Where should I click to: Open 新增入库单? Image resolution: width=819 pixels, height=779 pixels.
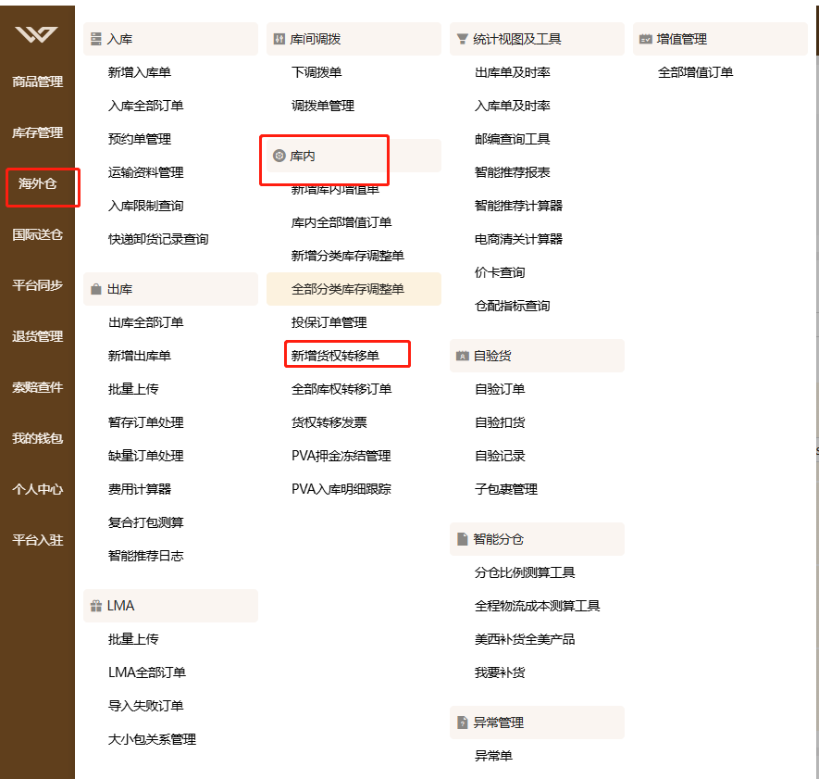coord(140,72)
